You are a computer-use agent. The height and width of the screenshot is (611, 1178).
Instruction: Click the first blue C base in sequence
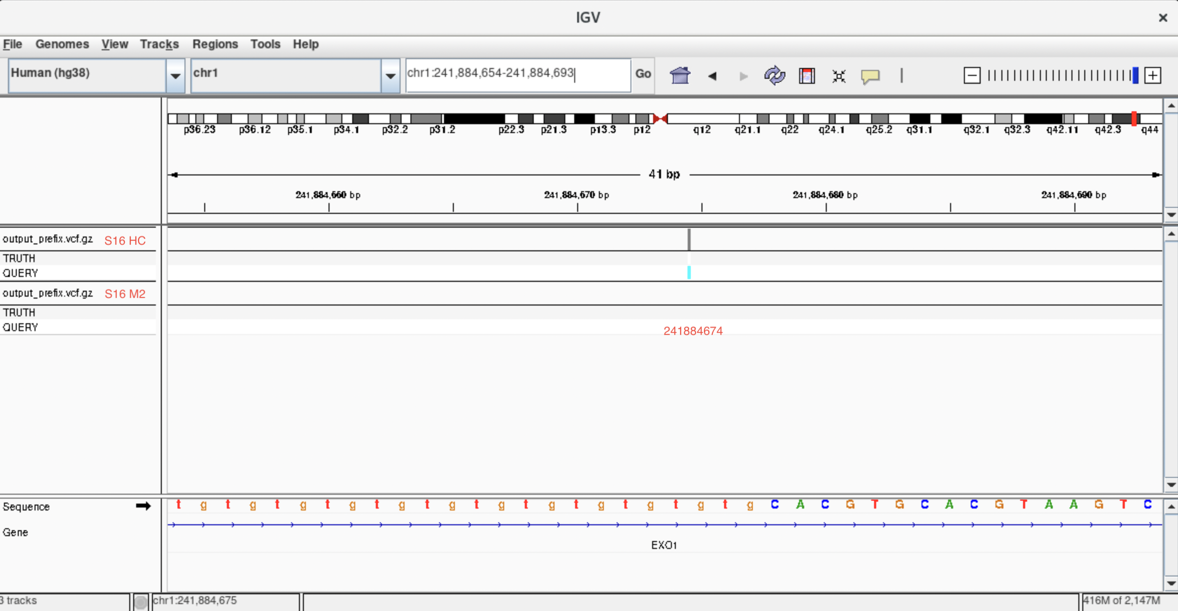pyautogui.click(x=775, y=505)
